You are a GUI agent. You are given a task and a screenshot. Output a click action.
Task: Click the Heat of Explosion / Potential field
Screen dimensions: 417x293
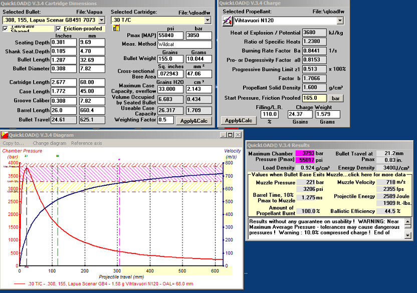314,33
